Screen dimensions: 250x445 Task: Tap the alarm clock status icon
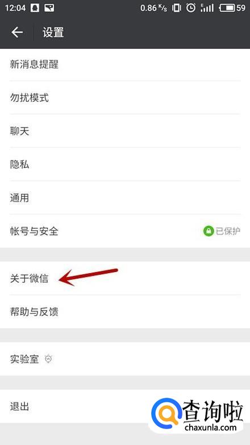pos(191,8)
